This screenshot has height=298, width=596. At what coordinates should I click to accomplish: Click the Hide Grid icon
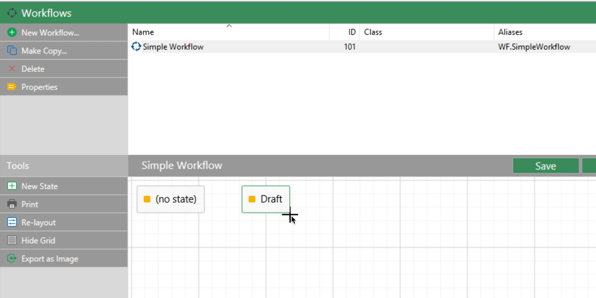(x=12, y=240)
